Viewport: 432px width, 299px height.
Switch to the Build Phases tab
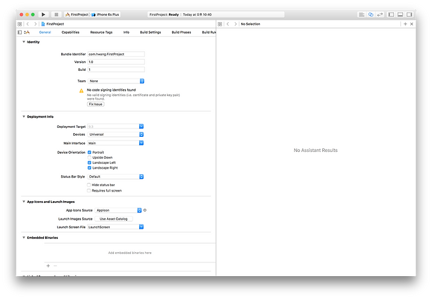tap(181, 32)
